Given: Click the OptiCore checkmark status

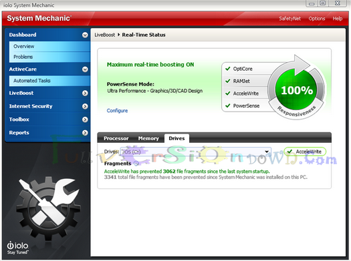Looking at the screenshot, I should (x=228, y=69).
